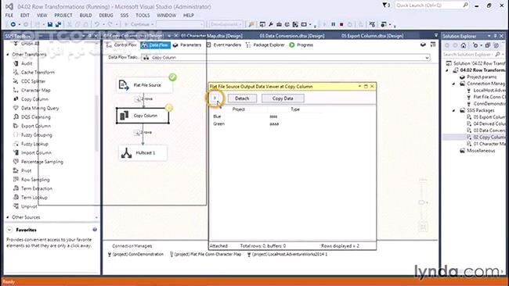The height and width of the screenshot is (286, 509).
Task: Switch to the Control Flow tab
Action: click(122, 45)
